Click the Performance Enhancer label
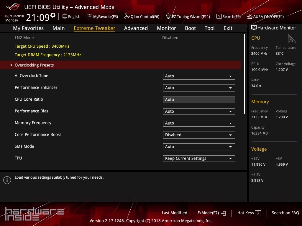The height and width of the screenshot is (226, 302). coord(36,87)
